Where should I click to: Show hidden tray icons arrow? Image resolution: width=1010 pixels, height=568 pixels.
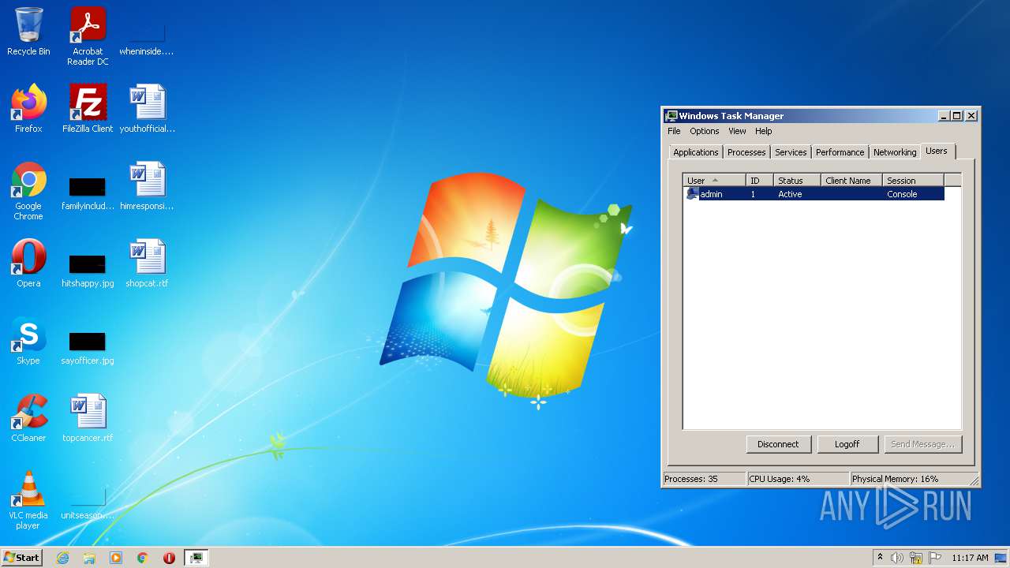(x=880, y=558)
